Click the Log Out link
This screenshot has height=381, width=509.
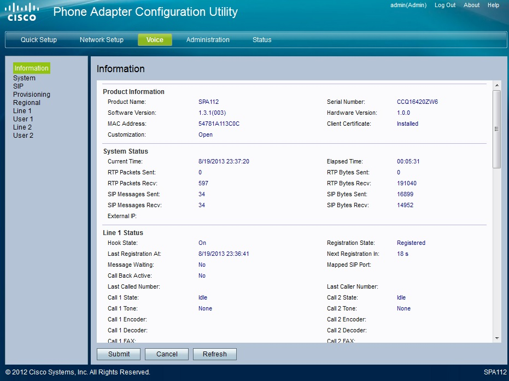(x=445, y=5)
